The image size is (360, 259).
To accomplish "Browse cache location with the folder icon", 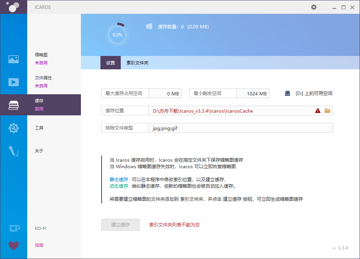I will pos(327,110).
